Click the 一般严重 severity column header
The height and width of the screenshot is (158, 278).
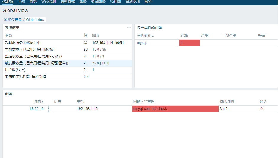click(x=229, y=35)
